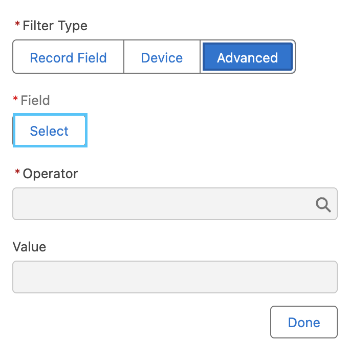Focus the Value input field
This screenshot has height=341, width=349.
(174, 277)
